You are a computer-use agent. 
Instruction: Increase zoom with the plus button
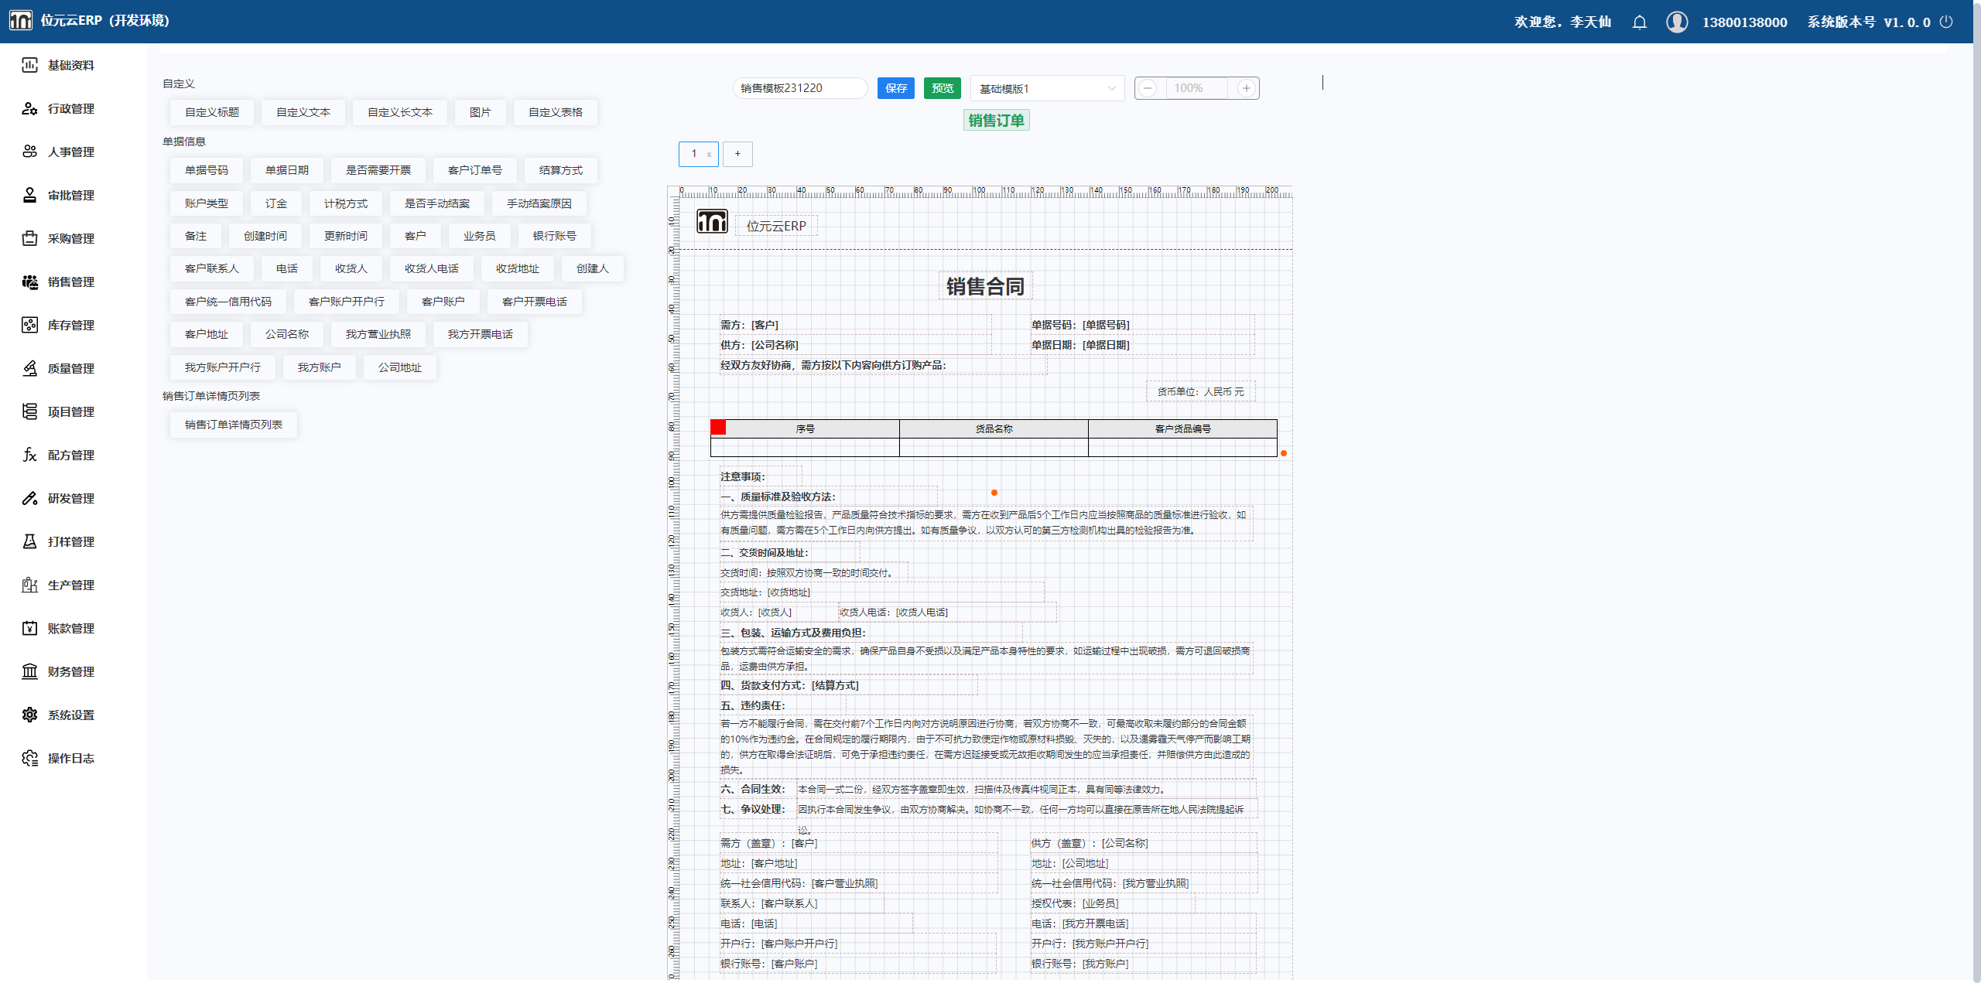pyautogui.click(x=1246, y=88)
